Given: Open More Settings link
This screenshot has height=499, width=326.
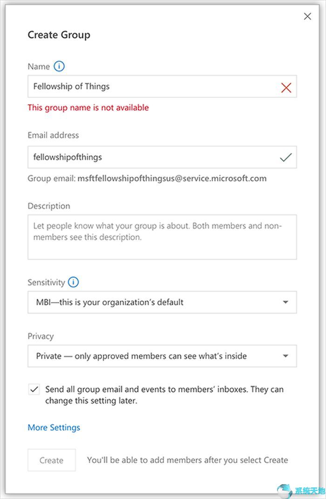Looking at the screenshot, I should [54, 427].
